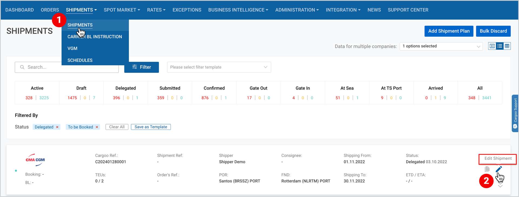This screenshot has width=519, height=197.
Task: Click the pencil Edit Shipment icon
Action: pos(499,169)
